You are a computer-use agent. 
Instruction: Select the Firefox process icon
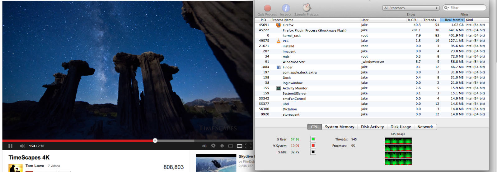point(279,25)
